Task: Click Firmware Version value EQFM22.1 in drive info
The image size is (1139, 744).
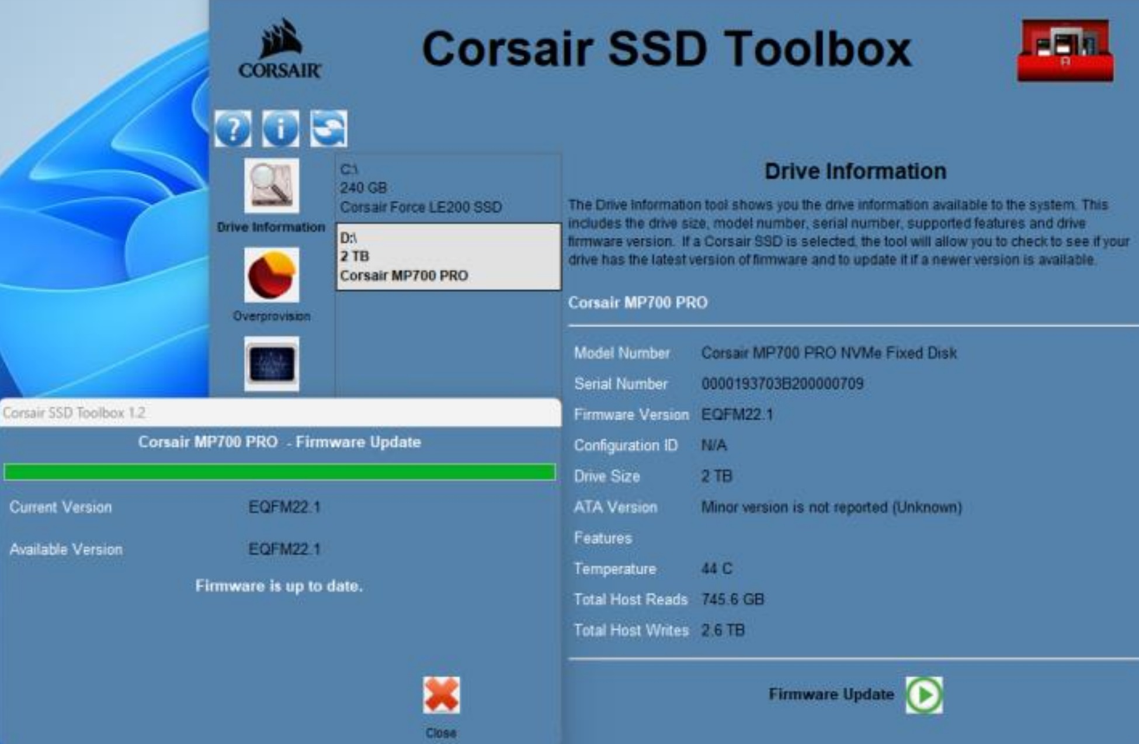Action: click(x=737, y=415)
